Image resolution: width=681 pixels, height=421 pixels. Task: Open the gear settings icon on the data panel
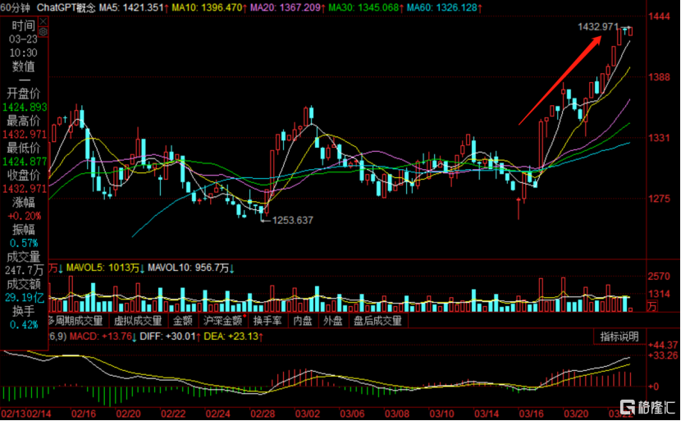43,32
